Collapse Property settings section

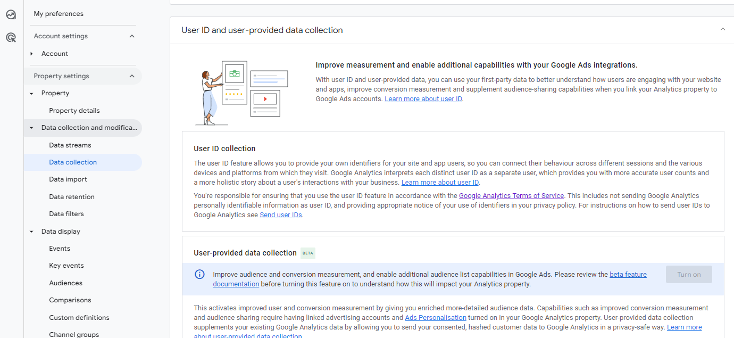tap(132, 76)
